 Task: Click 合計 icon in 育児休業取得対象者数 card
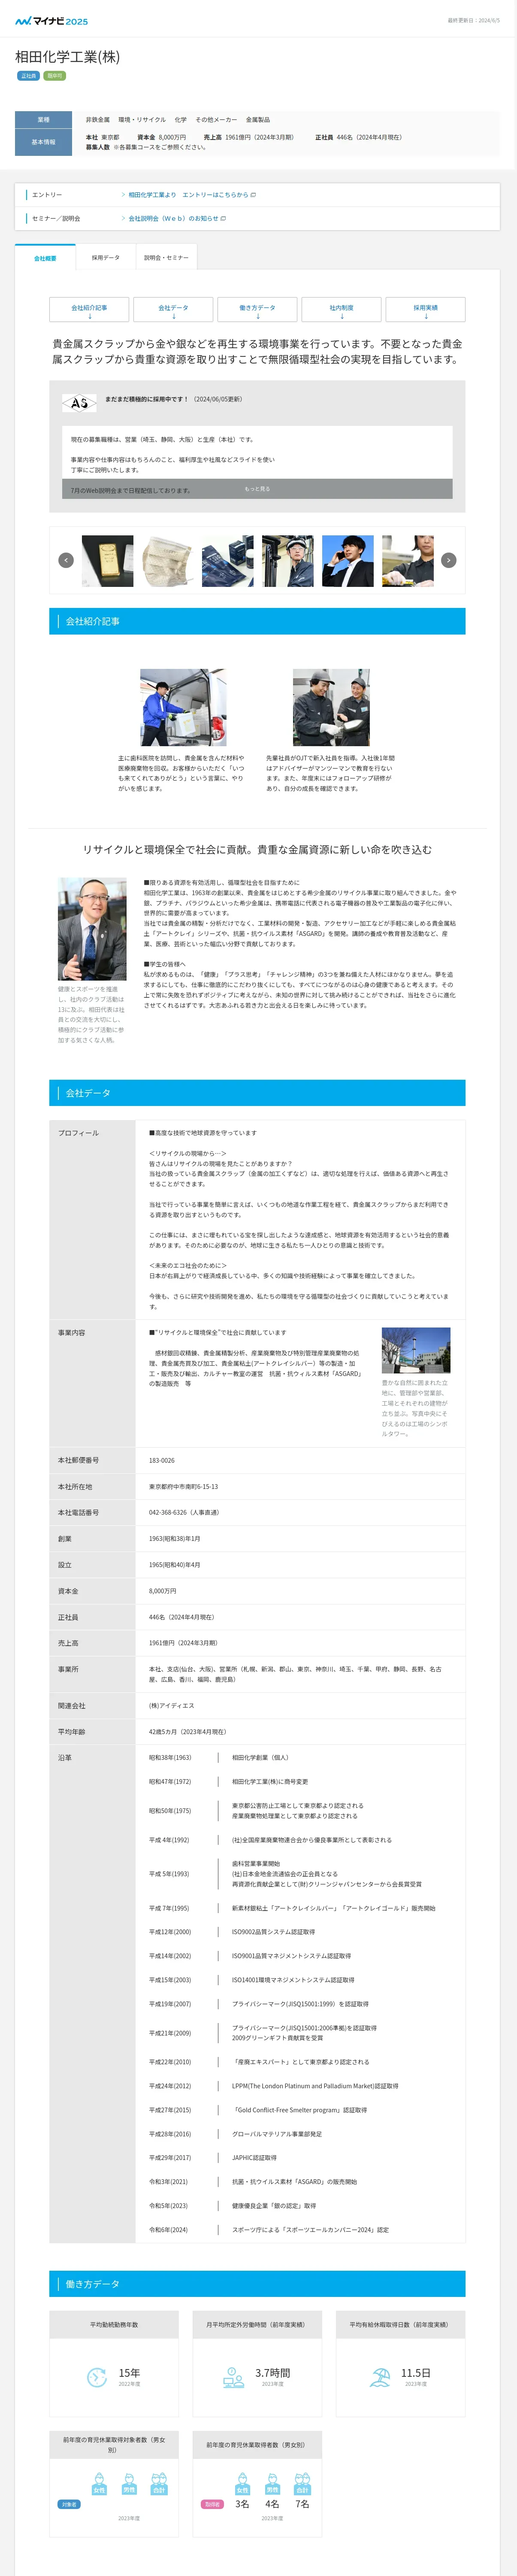pyautogui.click(x=159, y=2485)
